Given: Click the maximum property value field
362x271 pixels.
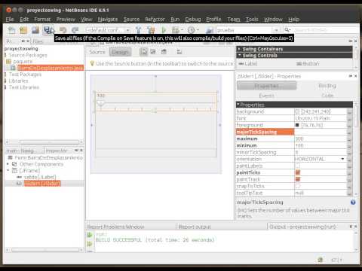Looking at the screenshot, I should click(x=321, y=139).
